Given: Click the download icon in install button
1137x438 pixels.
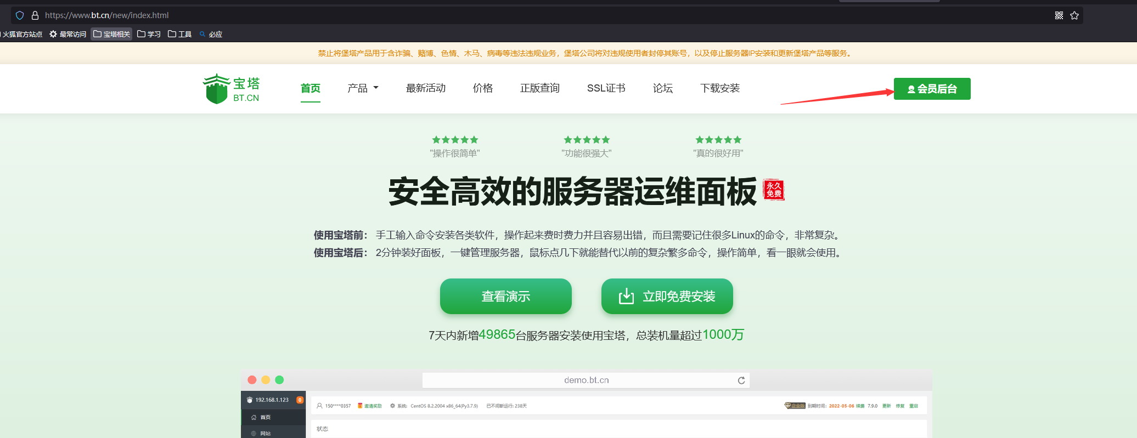Looking at the screenshot, I should point(626,296).
